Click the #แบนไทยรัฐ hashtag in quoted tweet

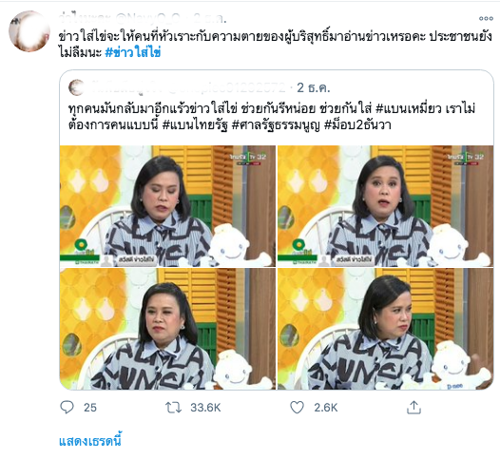tap(195, 124)
